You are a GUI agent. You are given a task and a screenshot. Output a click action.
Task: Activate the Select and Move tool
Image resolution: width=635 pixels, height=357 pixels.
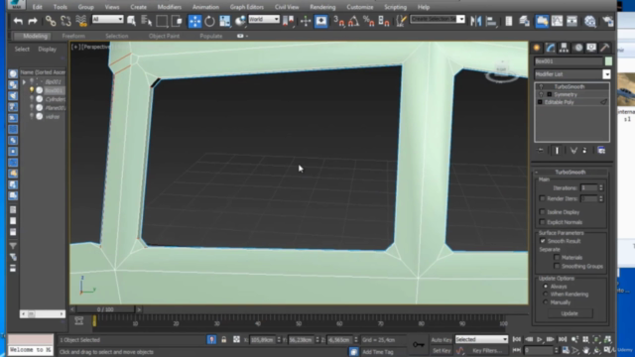pos(194,21)
